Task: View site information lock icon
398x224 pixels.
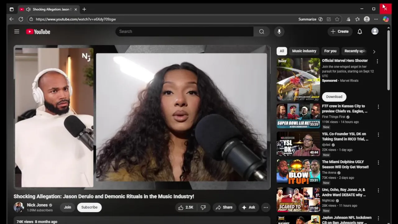Action: [x=31, y=19]
